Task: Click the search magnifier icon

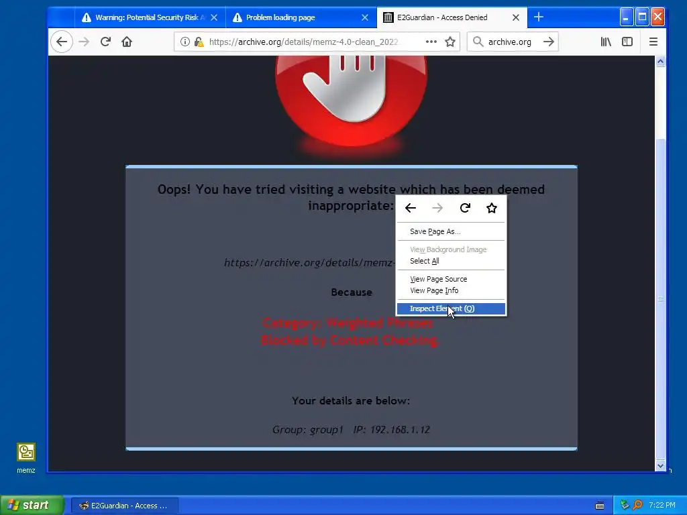Action: point(478,42)
